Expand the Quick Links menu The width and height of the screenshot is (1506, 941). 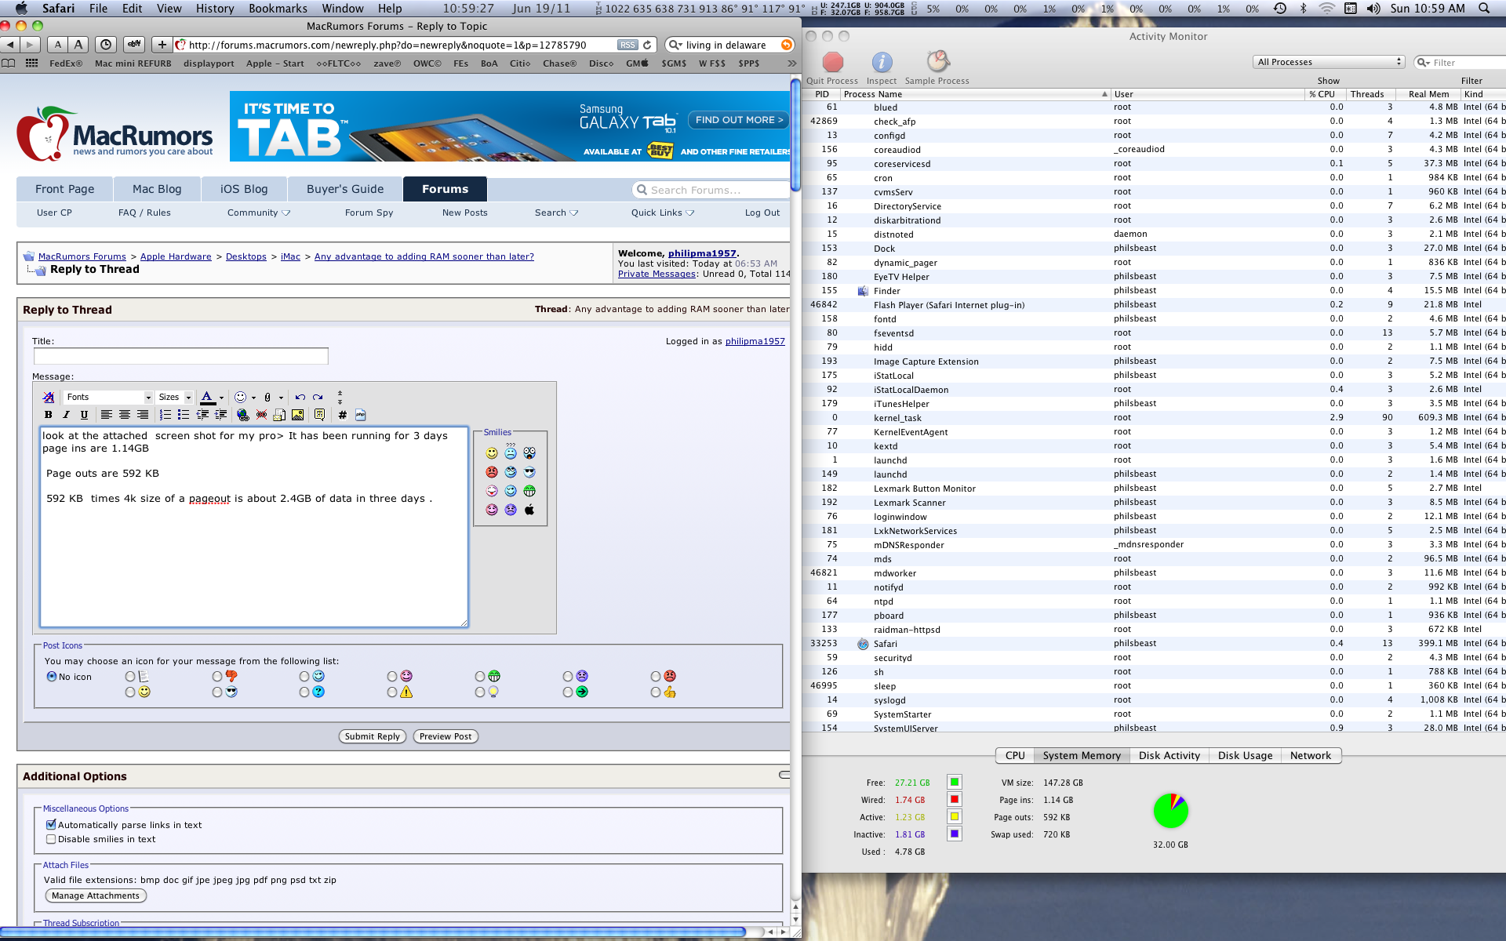click(663, 213)
